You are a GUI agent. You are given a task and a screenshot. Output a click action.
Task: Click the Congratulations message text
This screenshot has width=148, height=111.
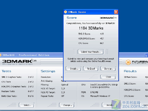point(91,23)
